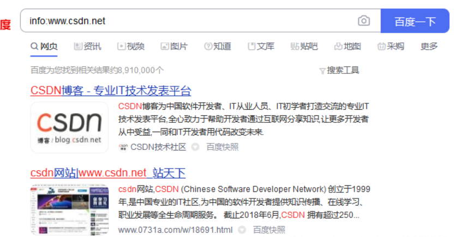Go to the 文库 tab

pos(261,46)
